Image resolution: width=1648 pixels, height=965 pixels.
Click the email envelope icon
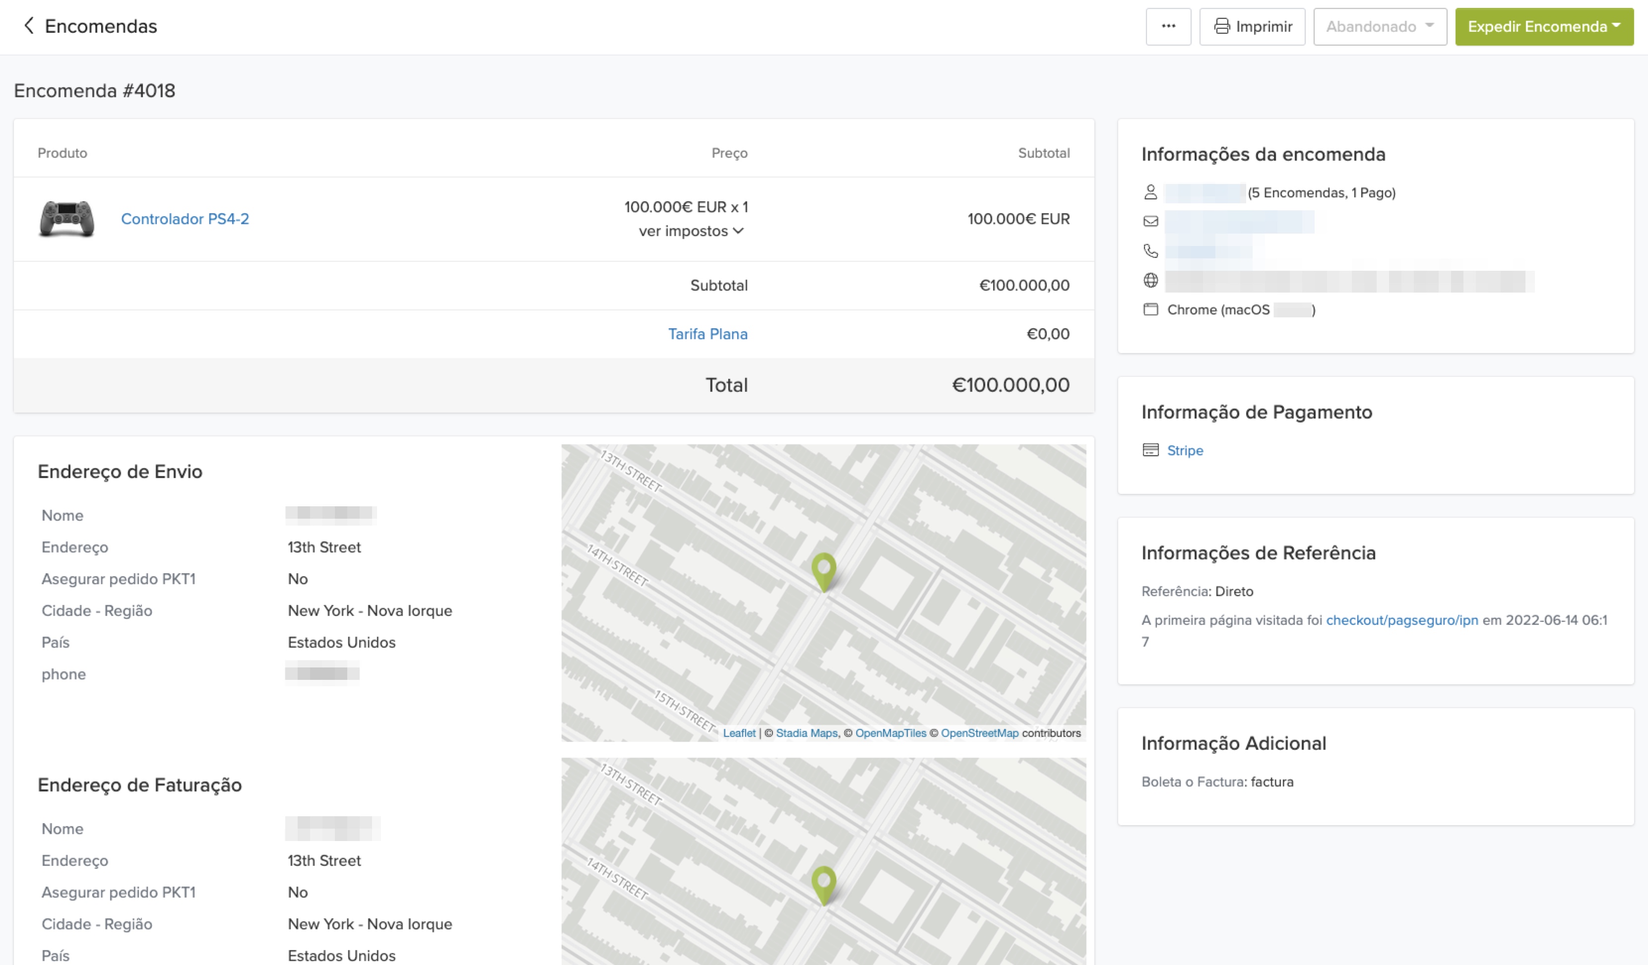point(1150,222)
